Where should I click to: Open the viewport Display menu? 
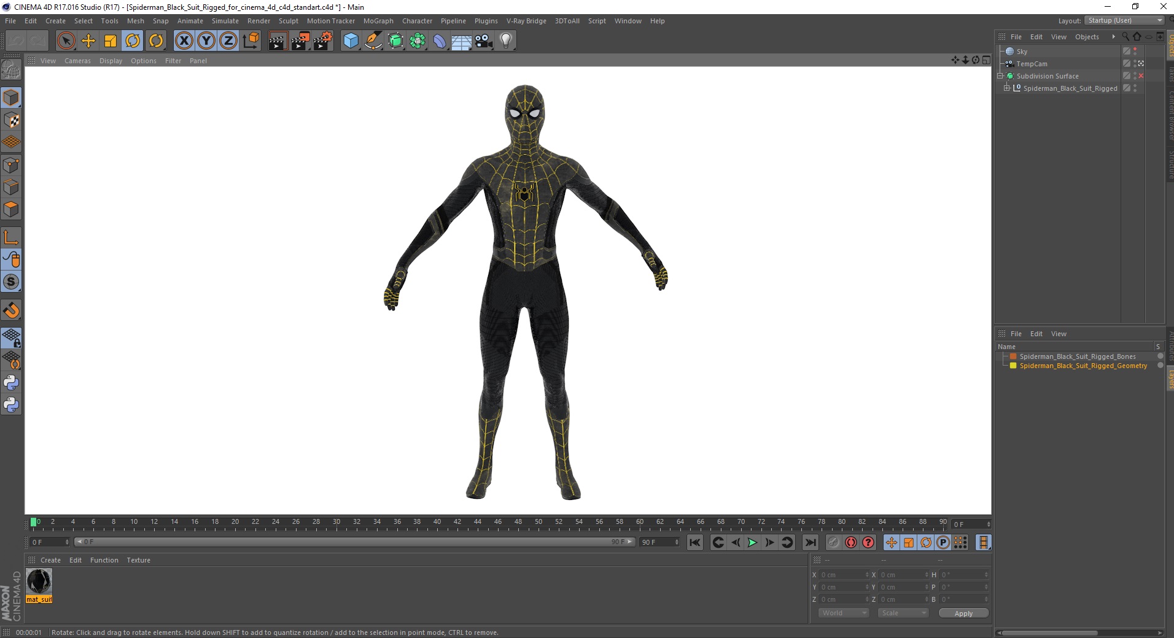[111, 61]
